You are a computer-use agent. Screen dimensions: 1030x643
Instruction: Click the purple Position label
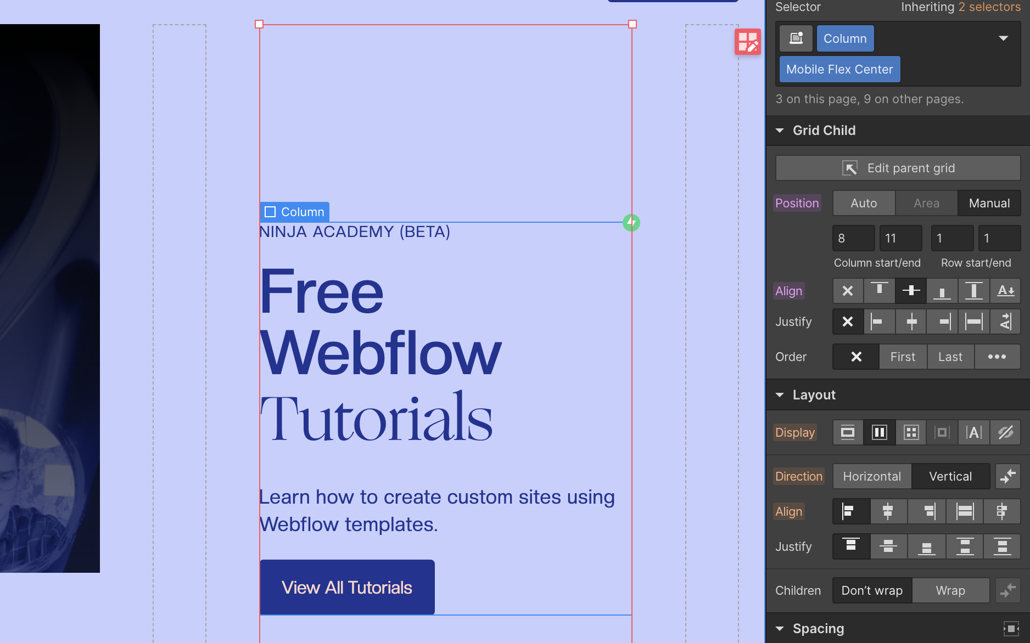(x=797, y=203)
